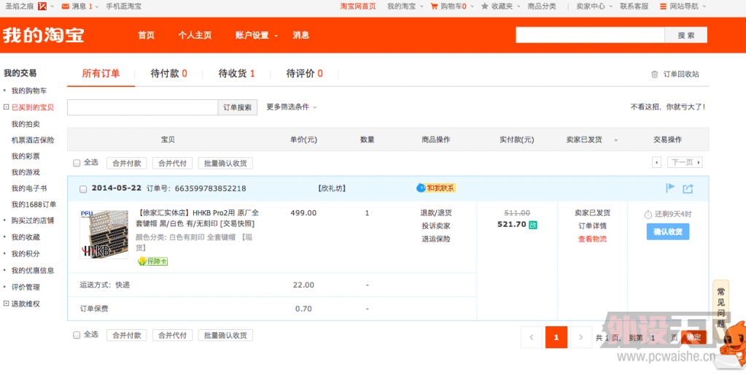Viewport: 746px width, 381px height.
Task: Open 首页 in the orange header
Action: [x=146, y=35]
